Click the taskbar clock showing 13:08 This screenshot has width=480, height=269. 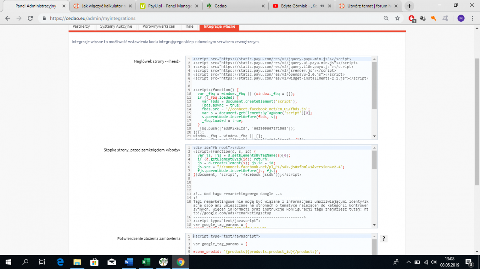tap(449, 262)
